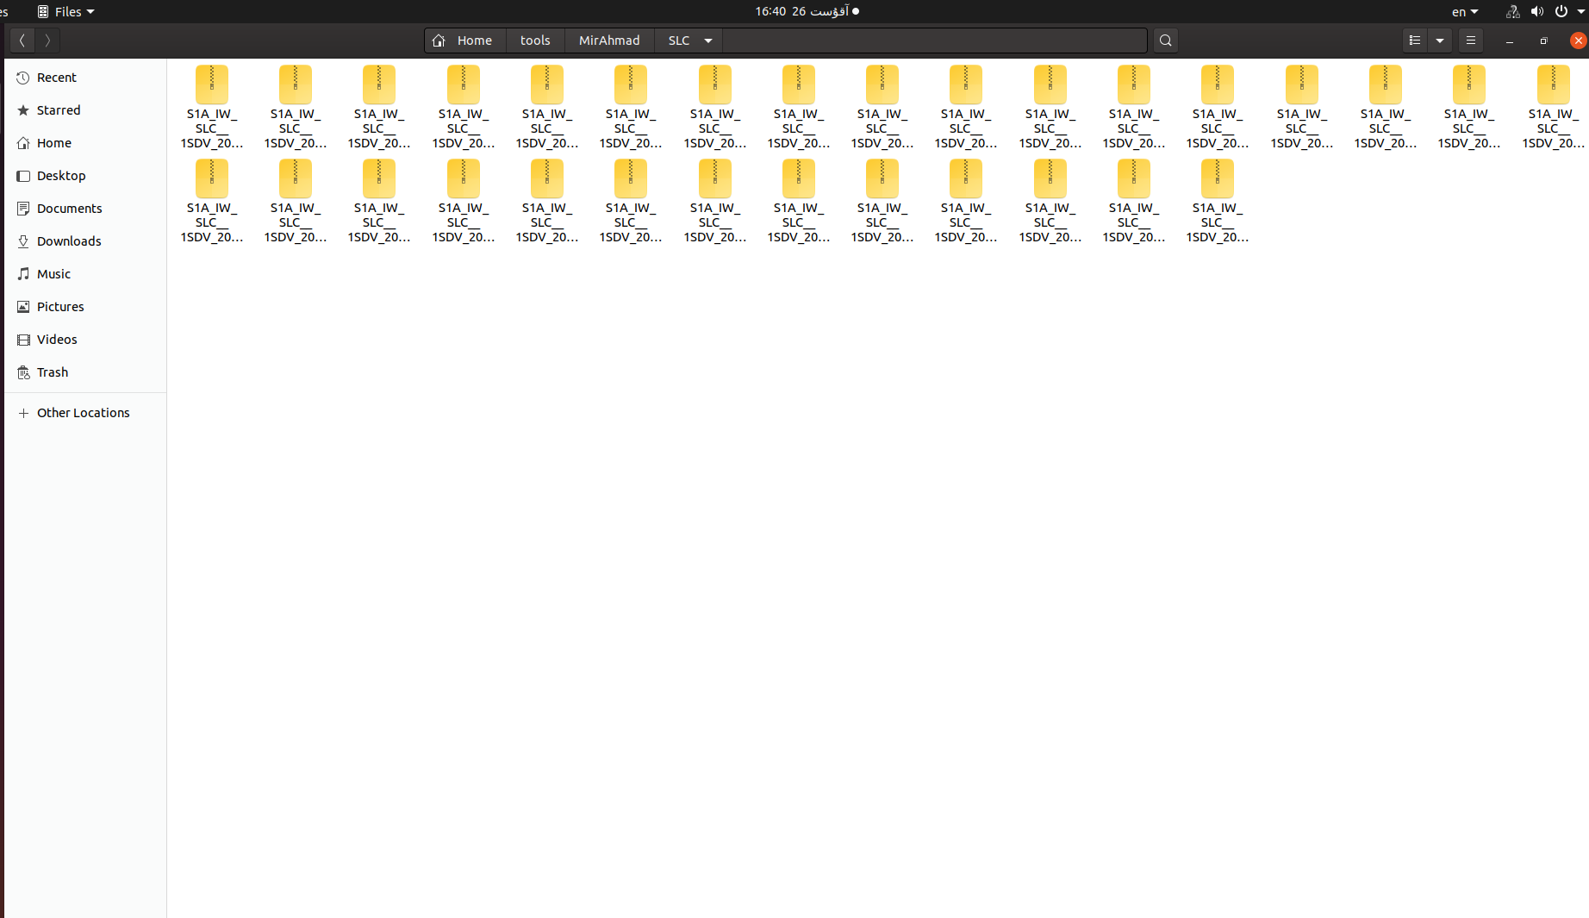Click Other Locations in the sidebar

pos(84,413)
